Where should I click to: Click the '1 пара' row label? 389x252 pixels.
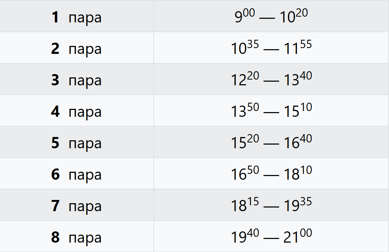(x=76, y=18)
